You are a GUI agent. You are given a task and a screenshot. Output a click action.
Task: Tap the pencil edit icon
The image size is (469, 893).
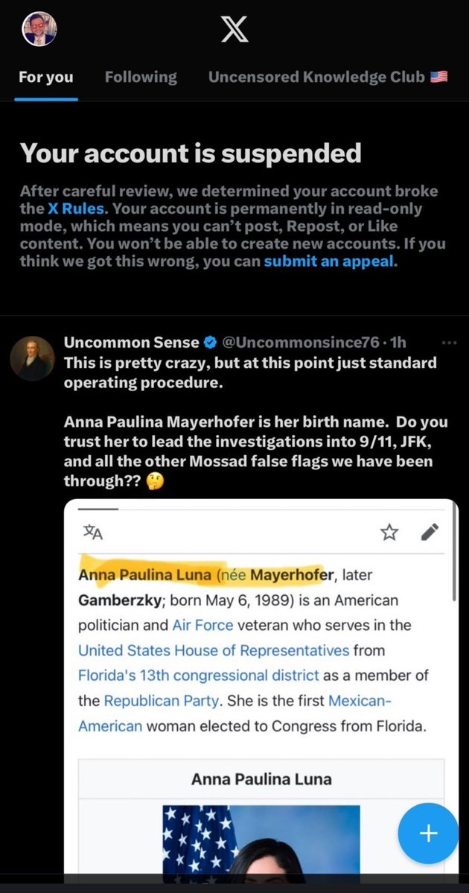(430, 532)
